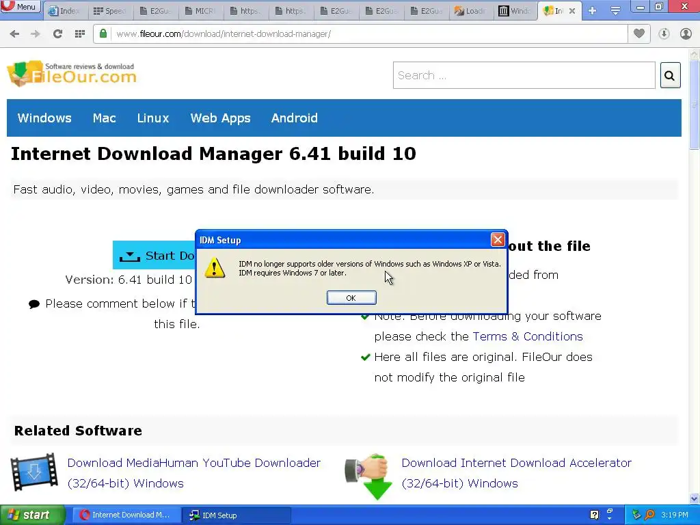Image resolution: width=700 pixels, height=525 pixels.
Task: Bookmark page with the heart icon
Action: pyautogui.click(x=639, y=33)
